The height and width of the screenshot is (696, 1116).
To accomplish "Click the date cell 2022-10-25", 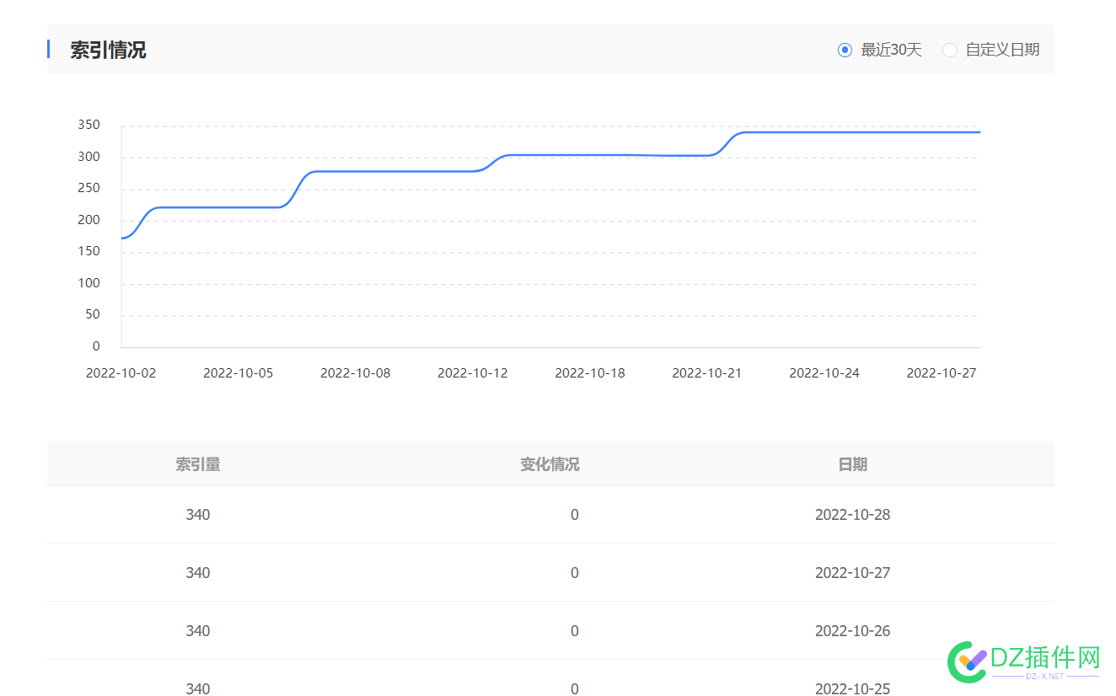I will (852, 688).
